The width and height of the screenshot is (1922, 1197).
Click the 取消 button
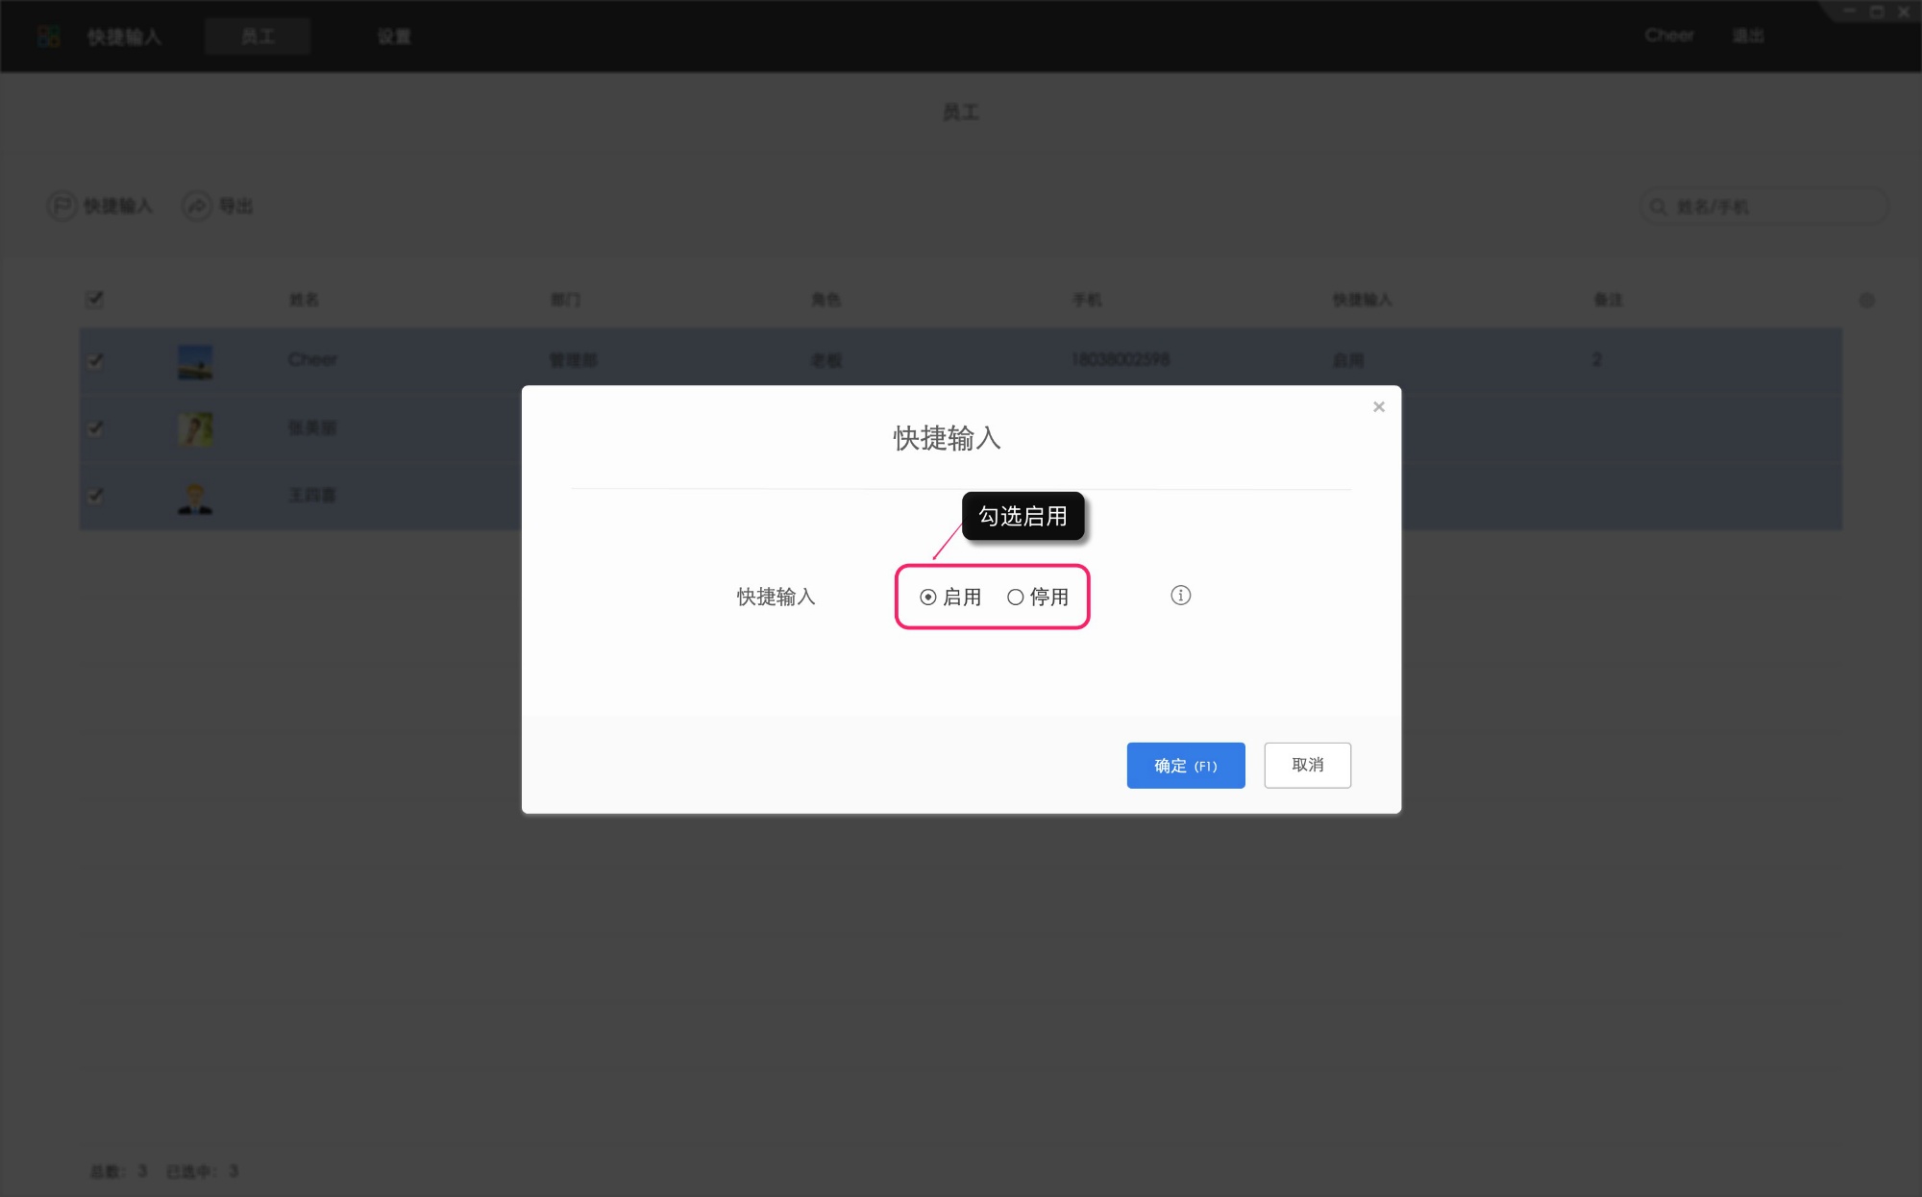1307,765
